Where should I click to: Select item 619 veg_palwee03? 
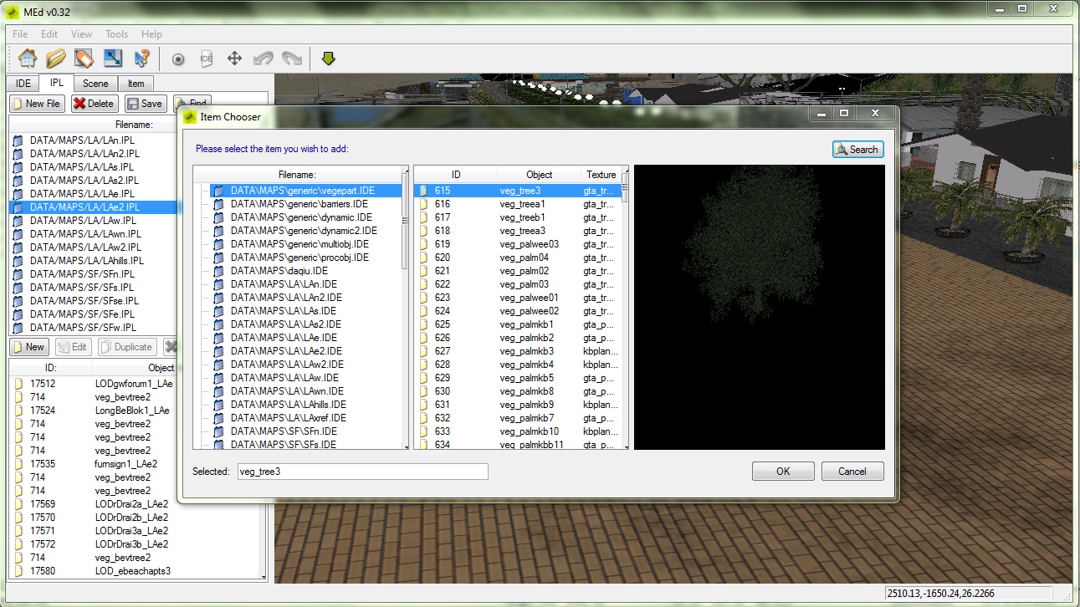click(519, 244)
